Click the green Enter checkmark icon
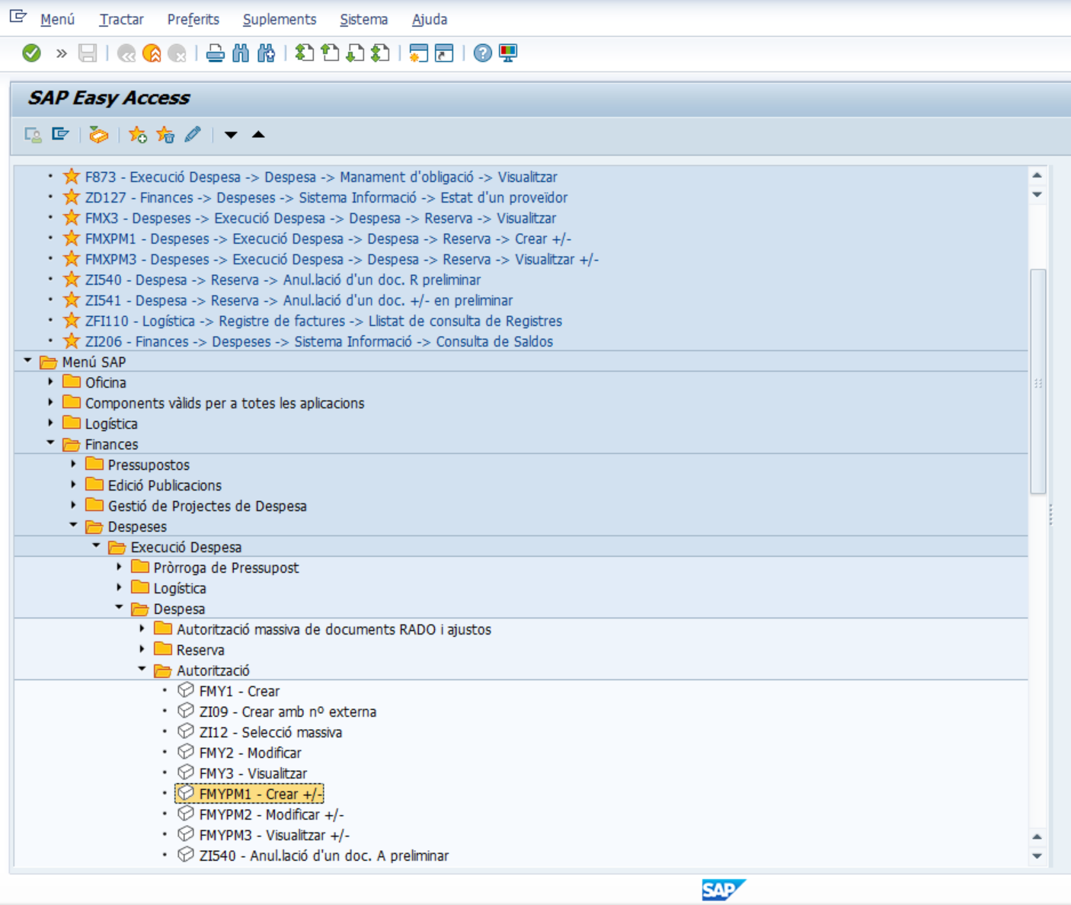 coord(31,53)
